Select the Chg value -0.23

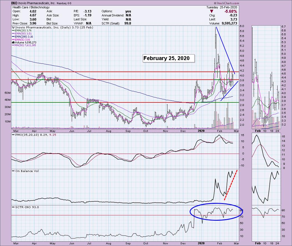click(233, 15)
